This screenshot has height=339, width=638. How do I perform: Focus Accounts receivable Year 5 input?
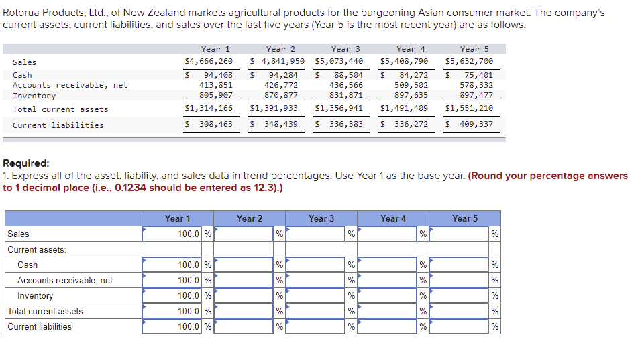[x=459, y=280]
